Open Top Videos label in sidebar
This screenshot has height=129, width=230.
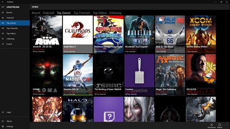coord(11,34)
